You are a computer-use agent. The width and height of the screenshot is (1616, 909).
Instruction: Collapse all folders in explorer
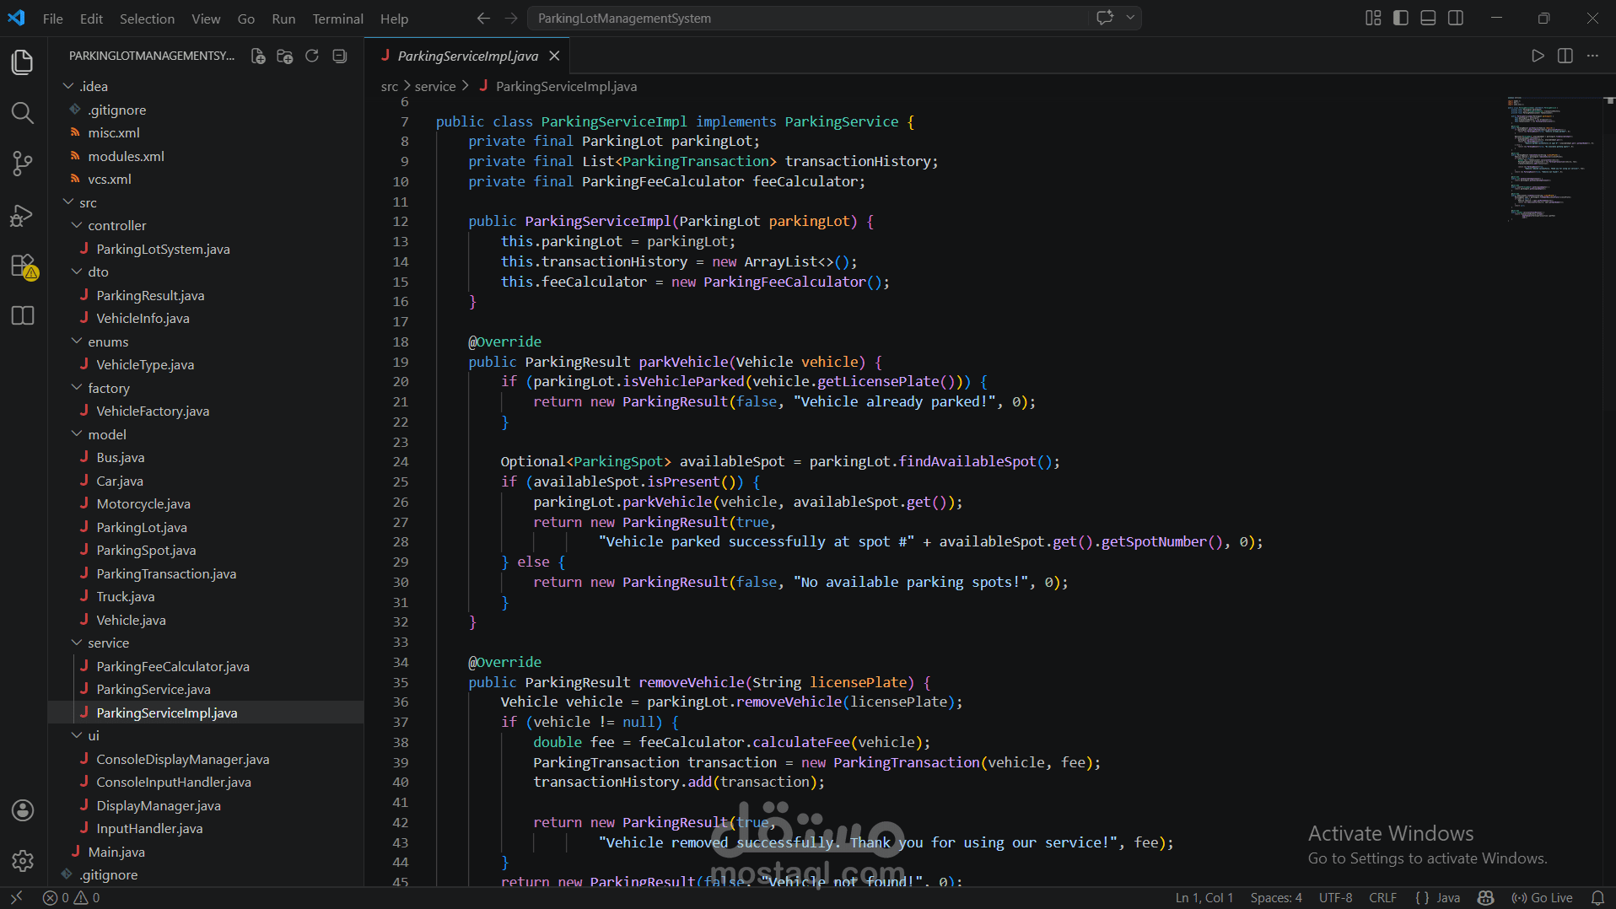(339, 56)
